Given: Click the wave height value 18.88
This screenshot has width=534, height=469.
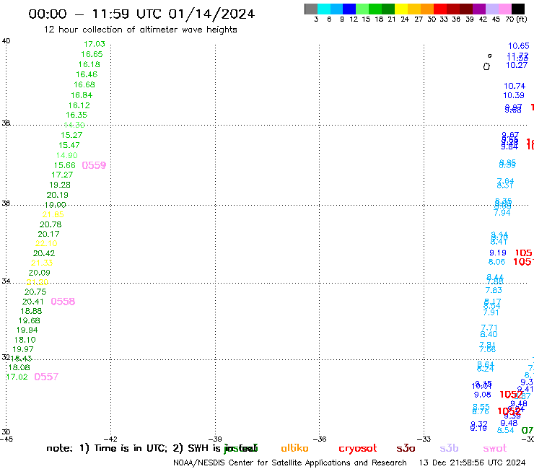Looking at the screenshot, I should click(x=31, y=311).
